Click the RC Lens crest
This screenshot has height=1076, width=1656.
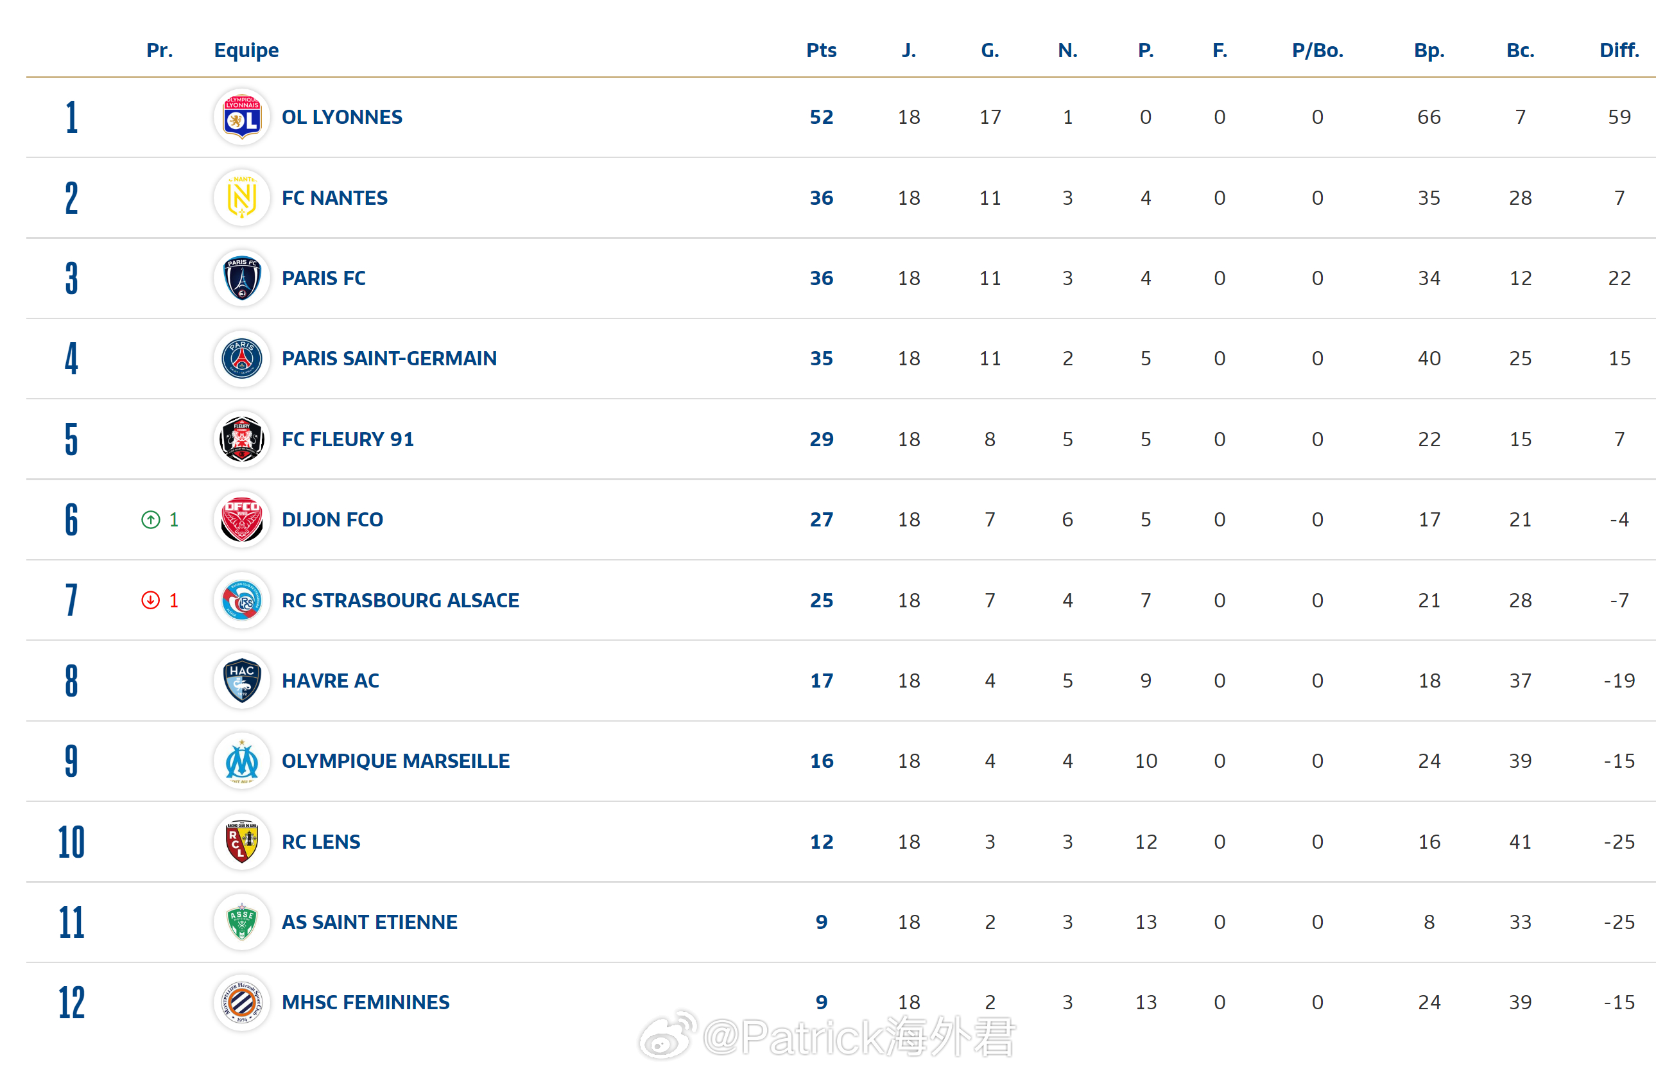[x=241, y=842]
